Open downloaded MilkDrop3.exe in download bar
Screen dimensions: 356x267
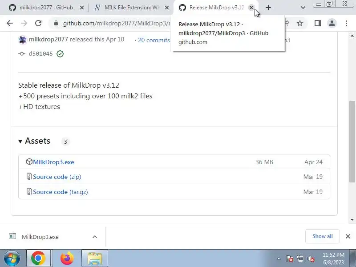(x=40, y=237)
